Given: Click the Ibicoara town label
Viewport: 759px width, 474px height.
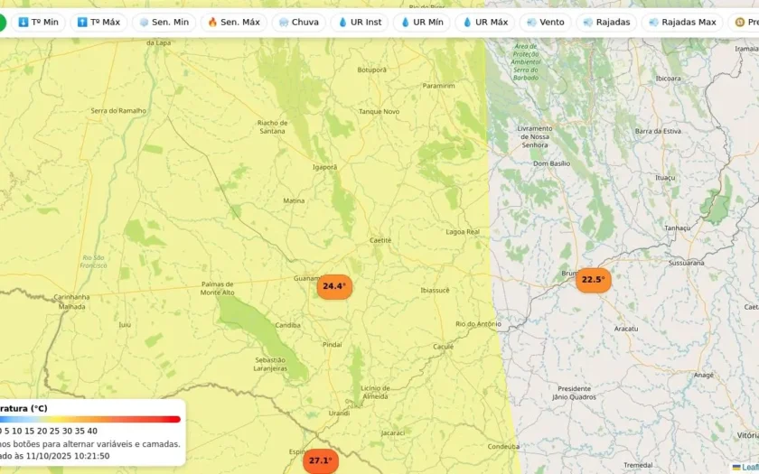Looking at the screenshot, I should (x=668, y=79).
